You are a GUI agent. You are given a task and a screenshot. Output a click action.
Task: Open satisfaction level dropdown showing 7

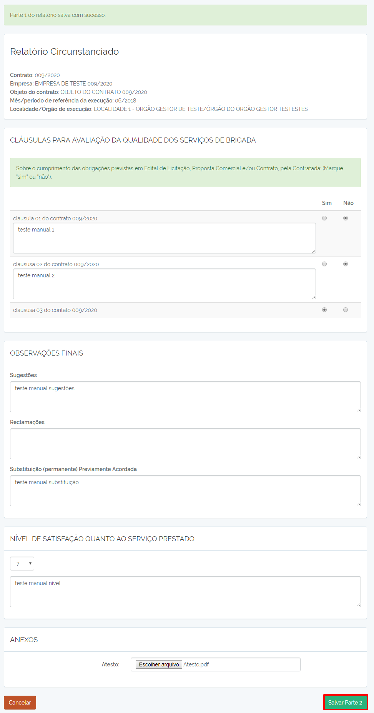(x=22, y=564)
